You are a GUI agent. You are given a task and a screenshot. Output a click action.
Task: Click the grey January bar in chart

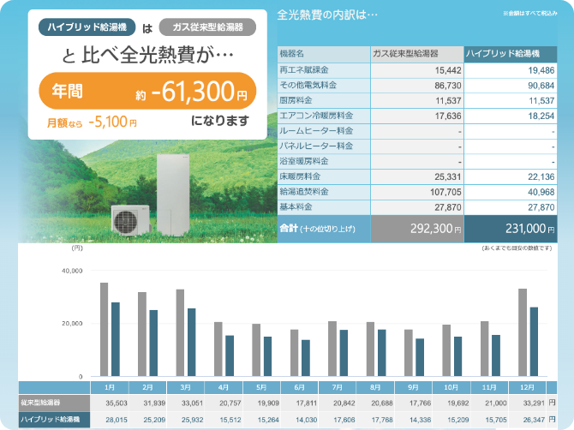(105, 330)
